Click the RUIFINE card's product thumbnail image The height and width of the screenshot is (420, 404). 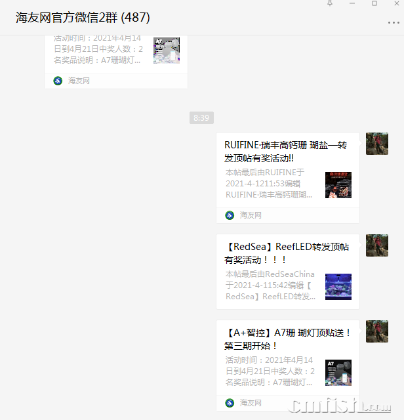tap(338, 185)
